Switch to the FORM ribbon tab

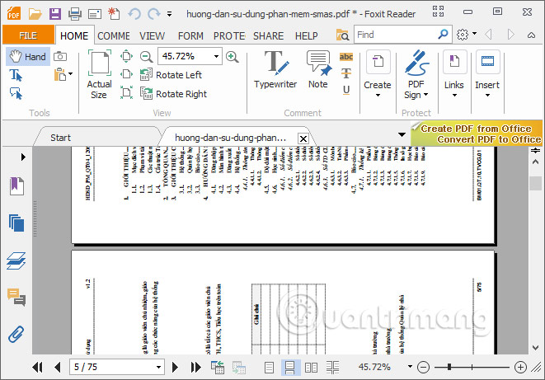[190, 35]
